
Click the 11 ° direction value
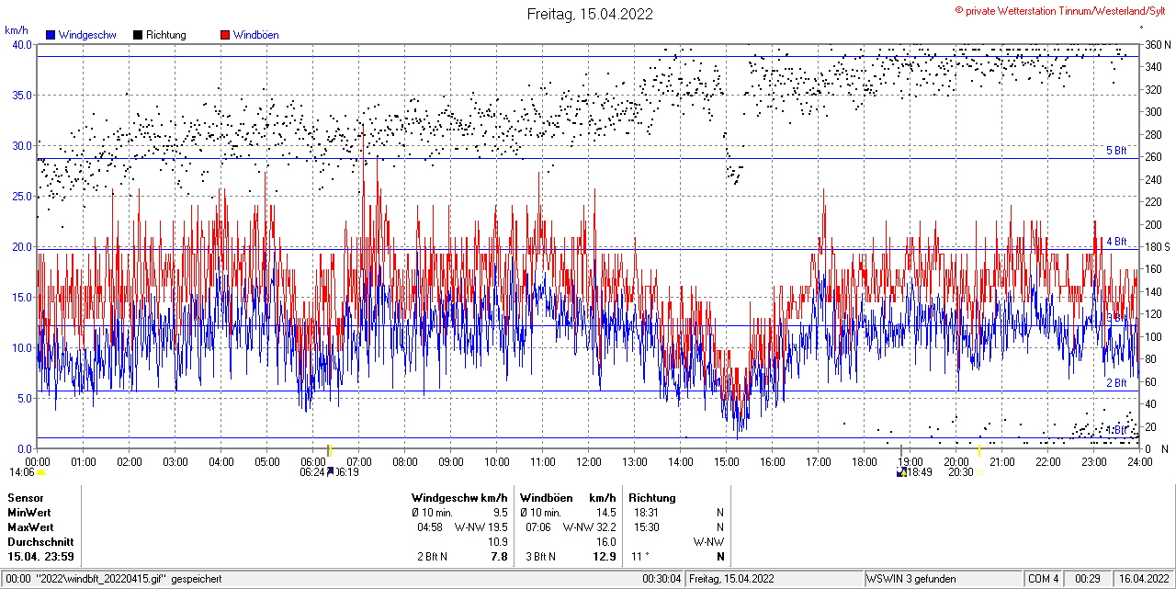point(639,556)
